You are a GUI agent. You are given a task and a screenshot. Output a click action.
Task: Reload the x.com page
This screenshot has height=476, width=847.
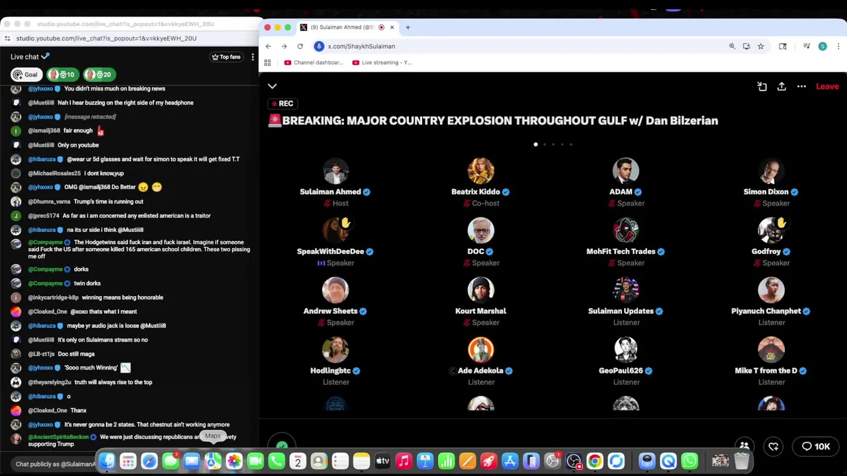tap(300, 46)
